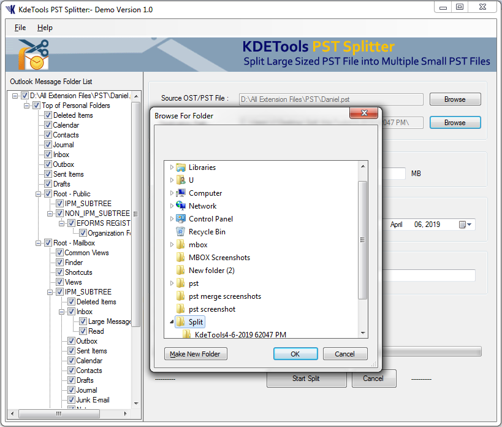Uncheck the Deleted Items checkbox under Personal Folders
Viewport: 502px width, 427px height.
point(48,115)
